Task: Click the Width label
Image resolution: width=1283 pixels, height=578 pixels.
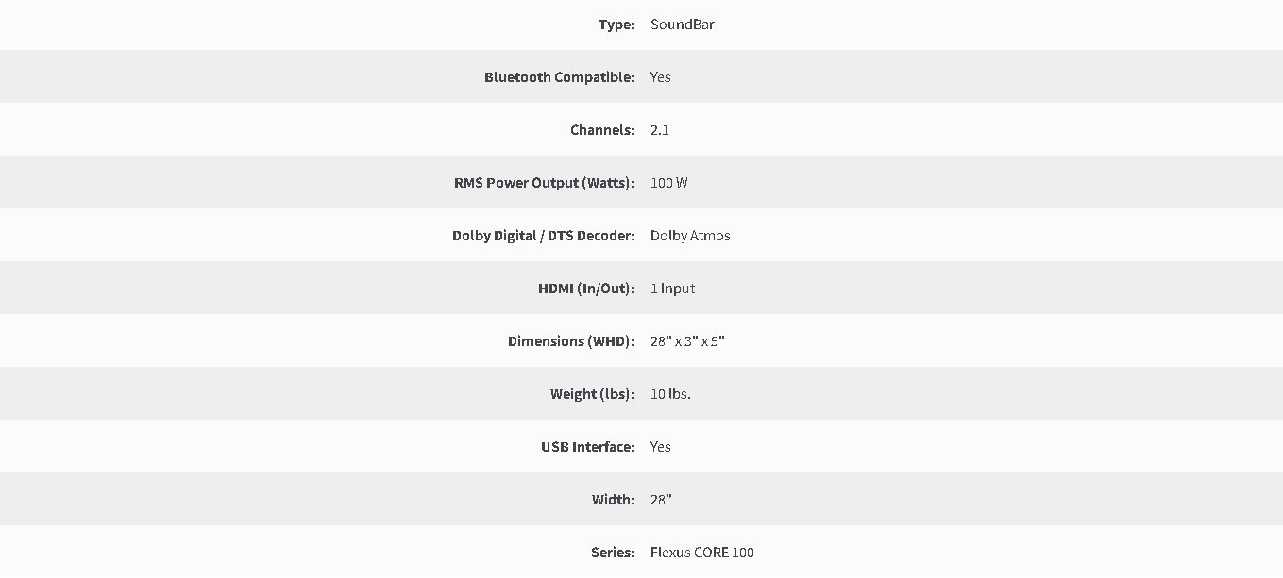Action: point(614,500)
